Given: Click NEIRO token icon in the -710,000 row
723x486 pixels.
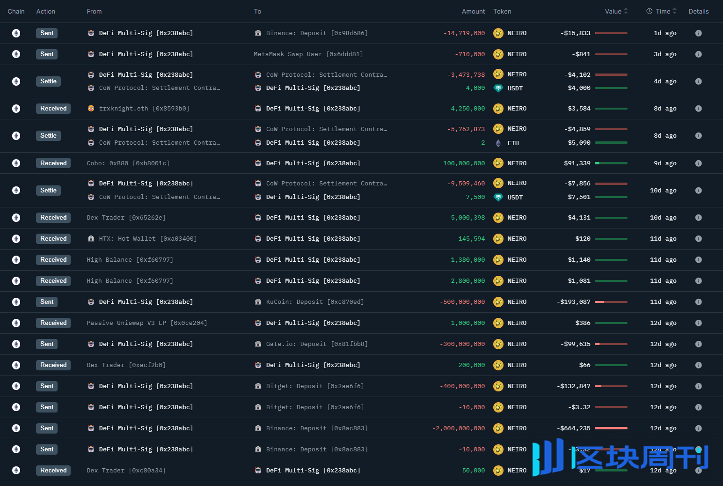Looking at the screenshot, I should click(498, 54).
